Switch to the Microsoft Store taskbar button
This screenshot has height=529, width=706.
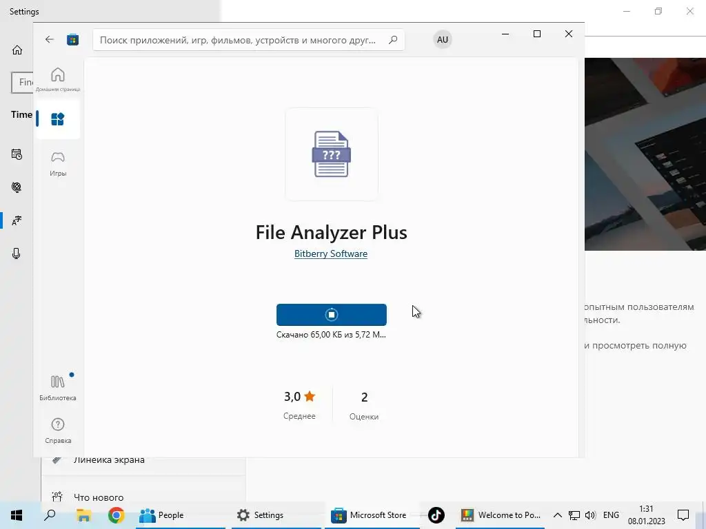click(x=372, y=515)
